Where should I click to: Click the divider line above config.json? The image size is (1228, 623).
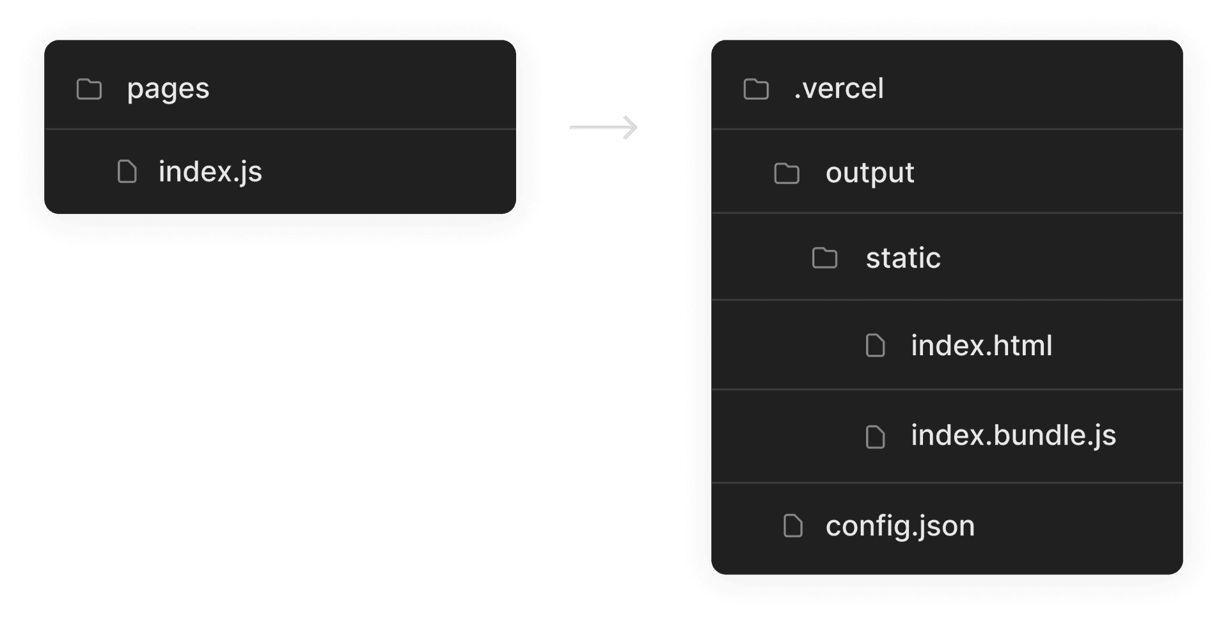click(947, 482)
